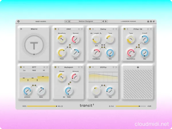Click the Utility Pan knob
The height and width of the screenshot is (129, 172).
[x=110, y=91]
